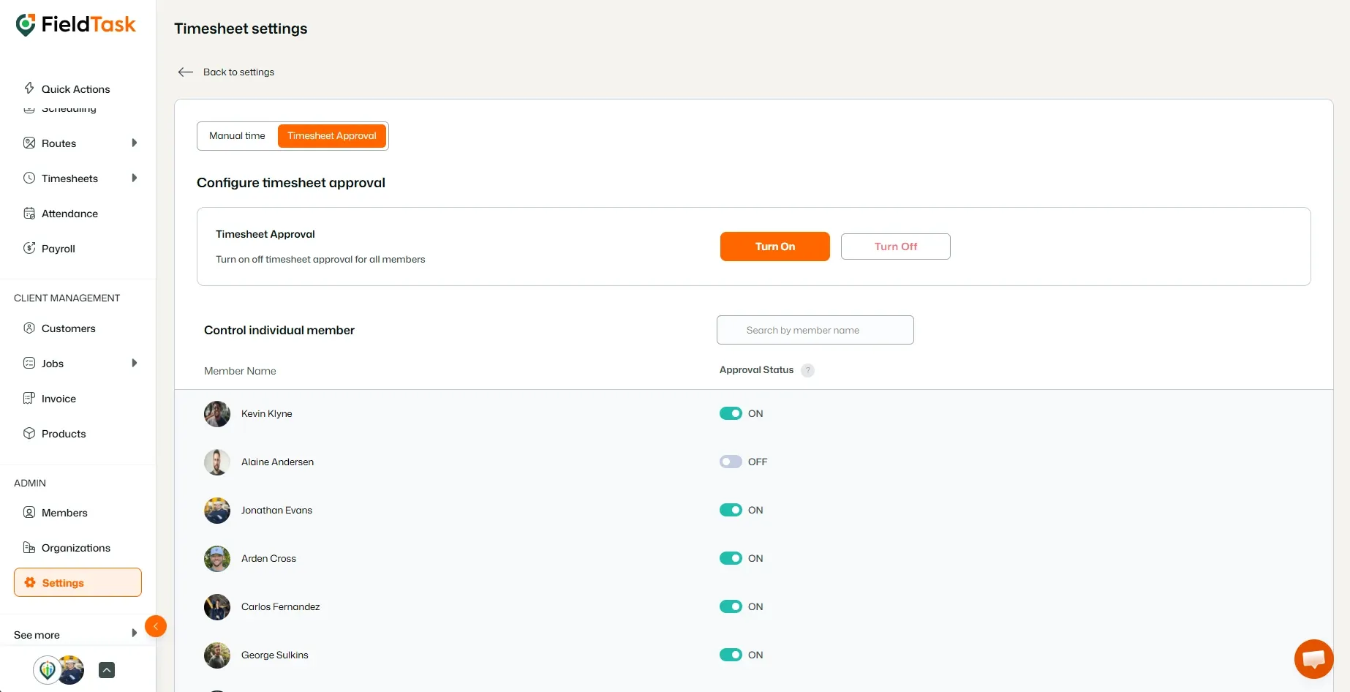The height and width of the screenshot is (692, 1350).
Task: Switch to the Manual time tab
Action: coord(237,136)
